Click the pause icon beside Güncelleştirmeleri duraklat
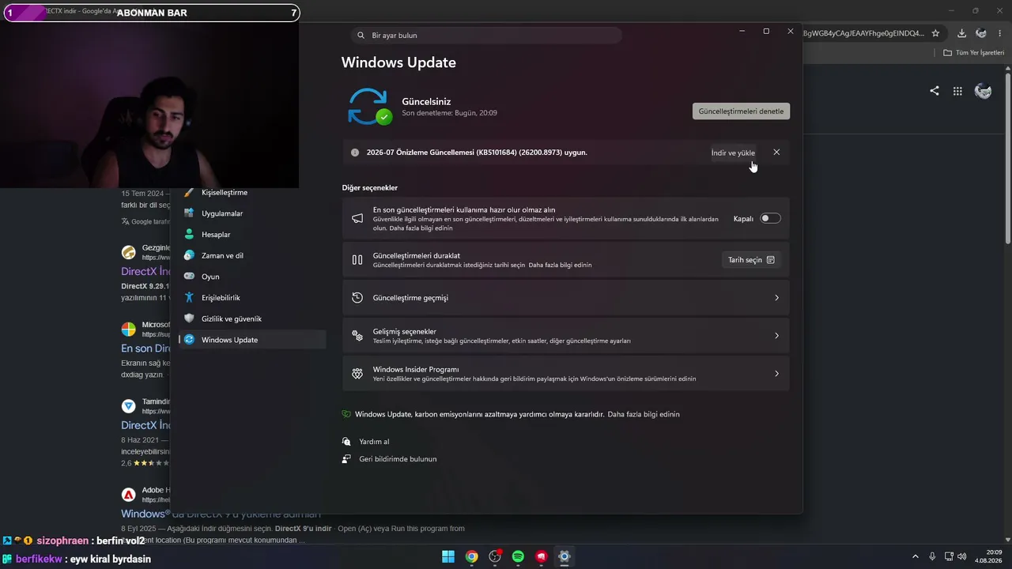Image resolution: width=1012 pixels, height=569 pixels. point(357,260)
